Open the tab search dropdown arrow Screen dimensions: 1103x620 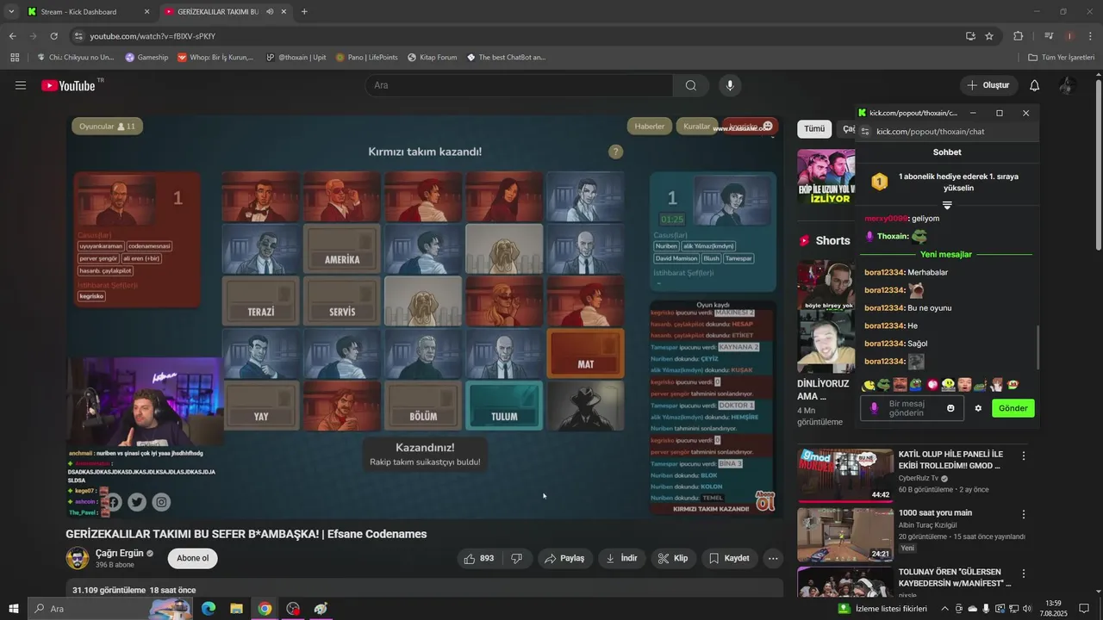(11, 12)
